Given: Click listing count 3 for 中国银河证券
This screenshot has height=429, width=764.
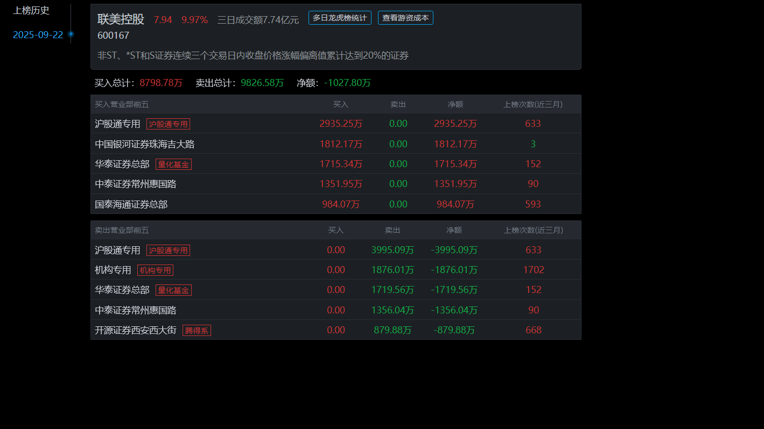Looking at the screenshot, I should pyautogui.click(x=533, y=144).
